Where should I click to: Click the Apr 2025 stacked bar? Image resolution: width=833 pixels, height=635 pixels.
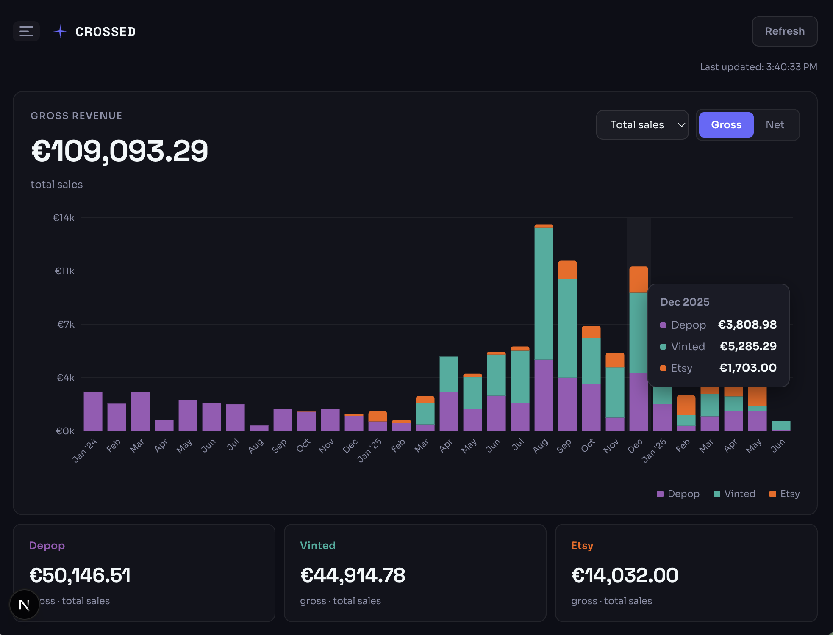449,394
